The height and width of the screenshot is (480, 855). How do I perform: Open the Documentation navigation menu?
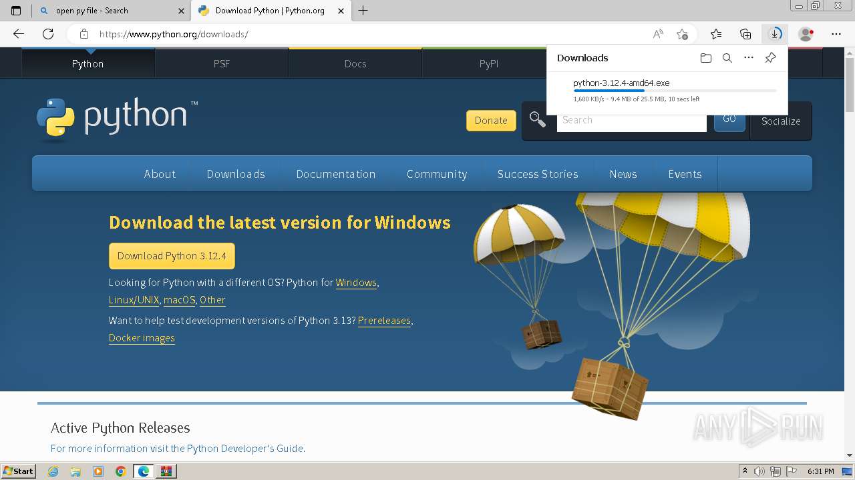tap(336, 174)
